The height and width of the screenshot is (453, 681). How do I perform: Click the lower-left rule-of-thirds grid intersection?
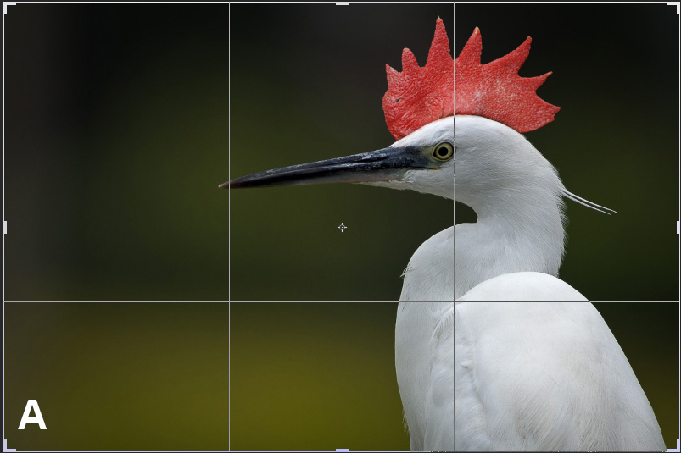(x=229, y=301)
